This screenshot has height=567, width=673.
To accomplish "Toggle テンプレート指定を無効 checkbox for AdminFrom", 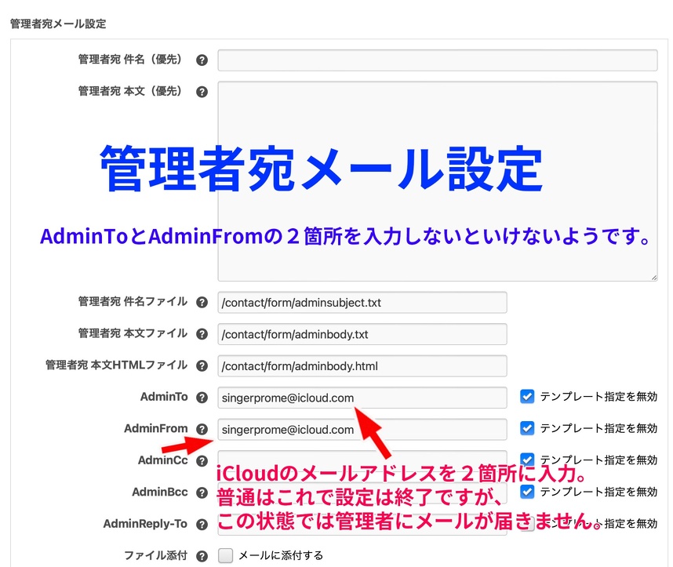I will [527, 428].
